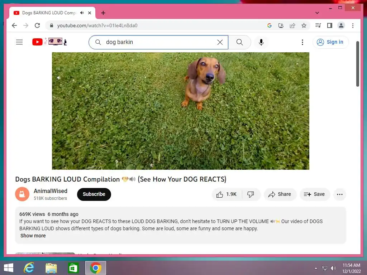Show hidden tray icons arrow

coord(316,268)
